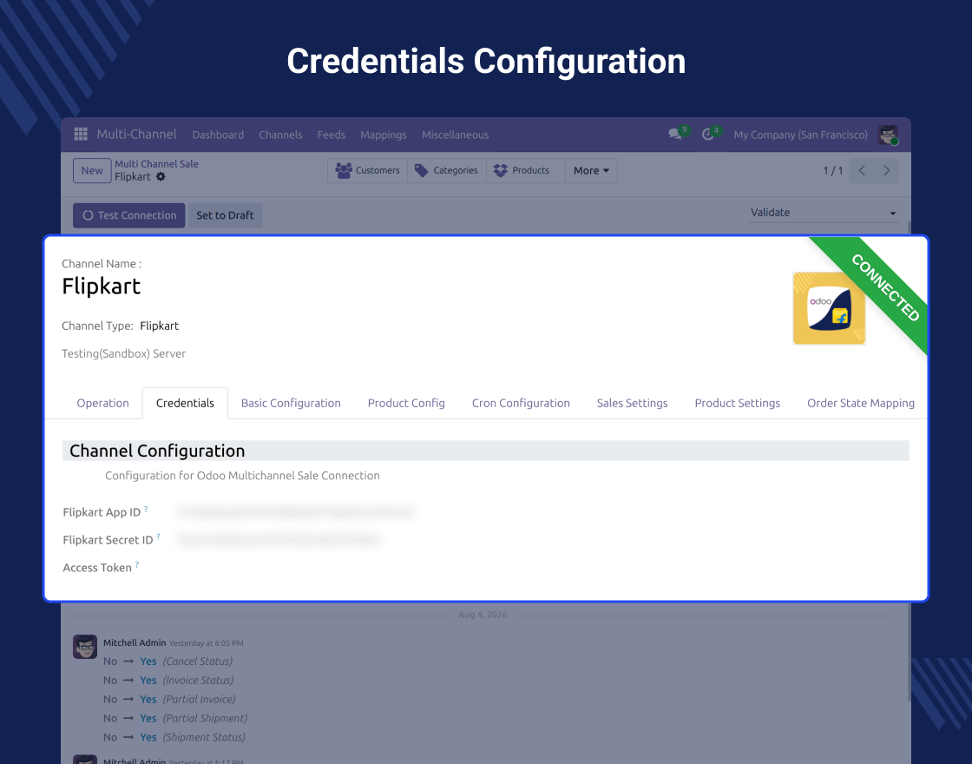This screenshot has height=764, width=972.
Task: Switch to the Product Config tab
Action: point(406,403)
